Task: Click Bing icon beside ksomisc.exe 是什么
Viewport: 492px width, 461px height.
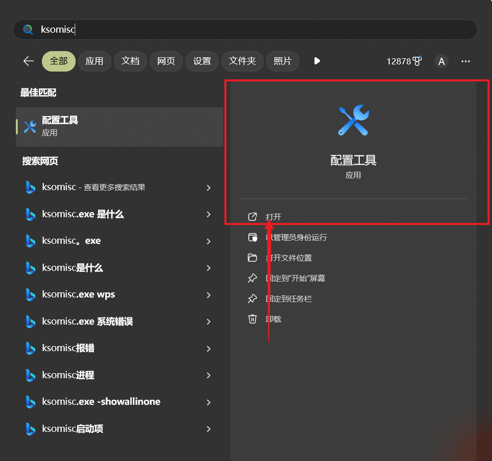Action: 30,214
